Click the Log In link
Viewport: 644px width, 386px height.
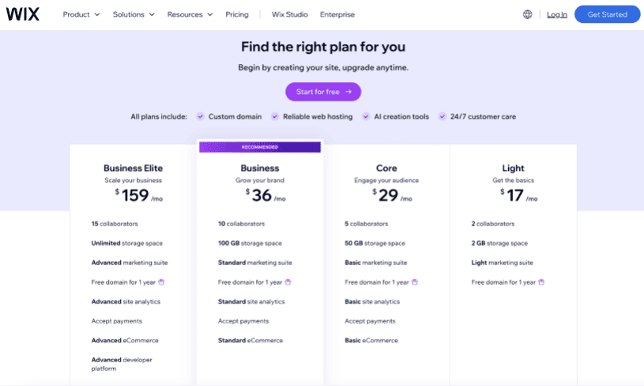tap(557, 14)
